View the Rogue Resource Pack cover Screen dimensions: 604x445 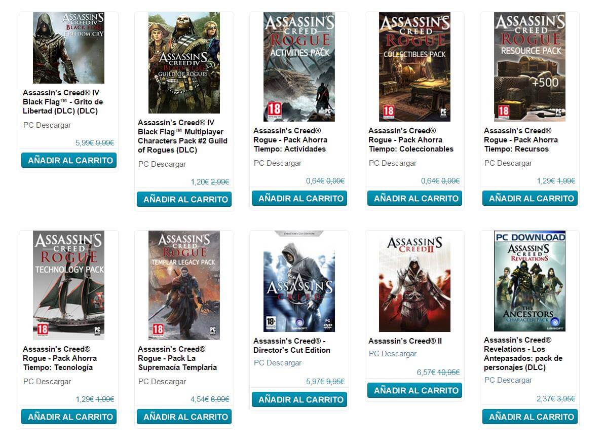point(530,67)
